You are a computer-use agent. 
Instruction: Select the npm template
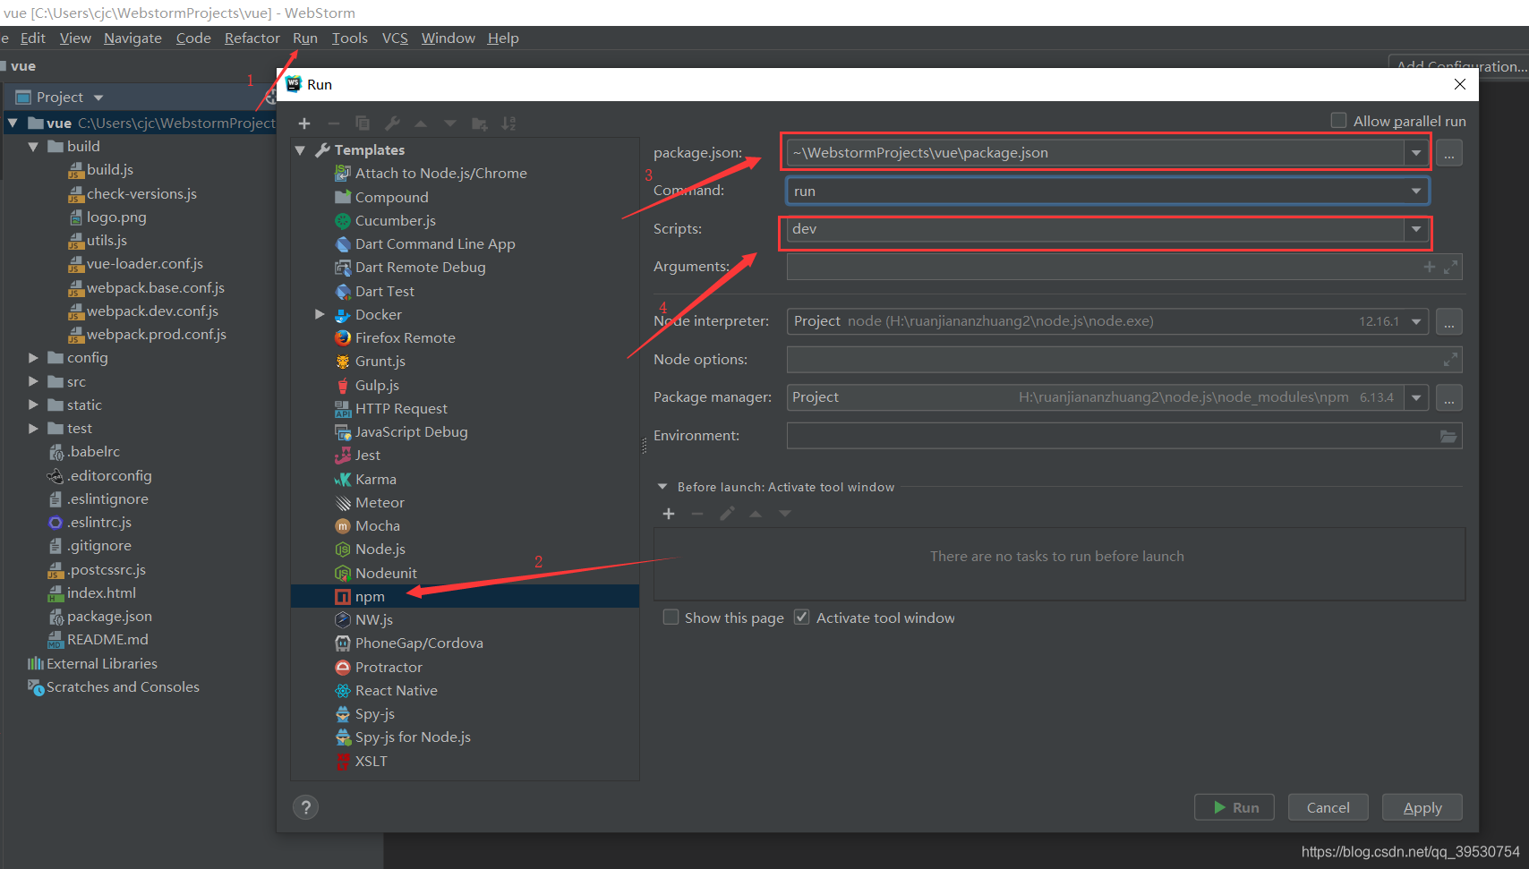[370, 595]
